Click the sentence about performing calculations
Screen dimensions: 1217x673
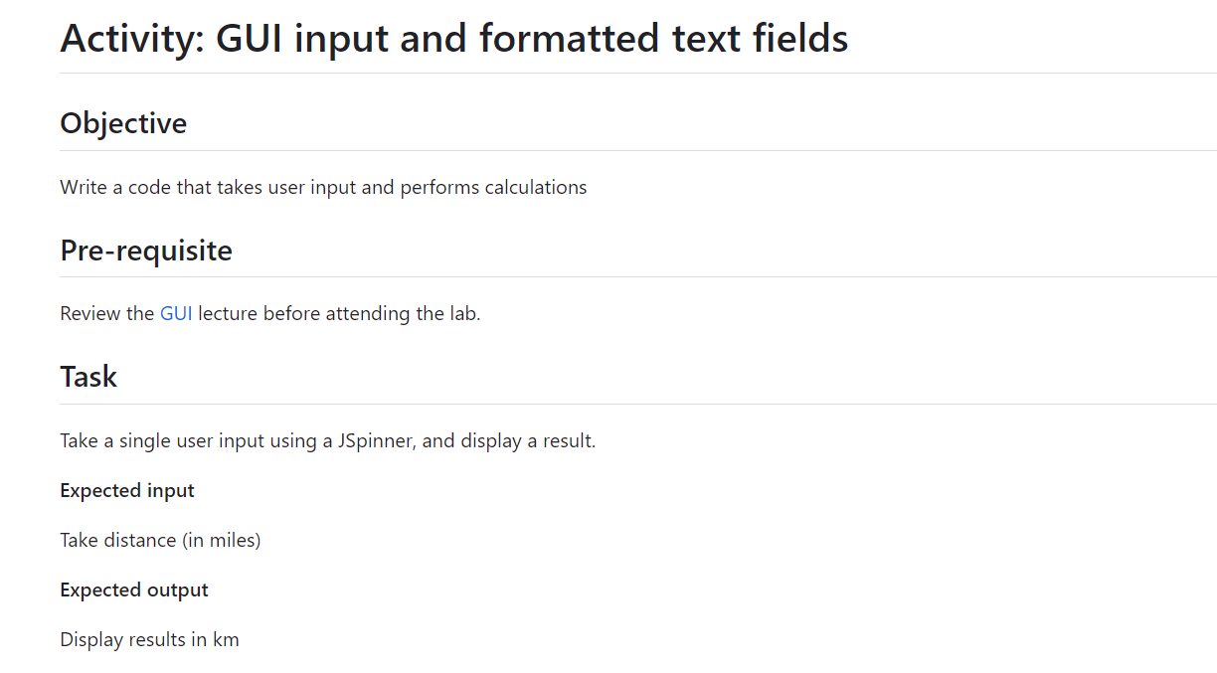tap(323, 188)
